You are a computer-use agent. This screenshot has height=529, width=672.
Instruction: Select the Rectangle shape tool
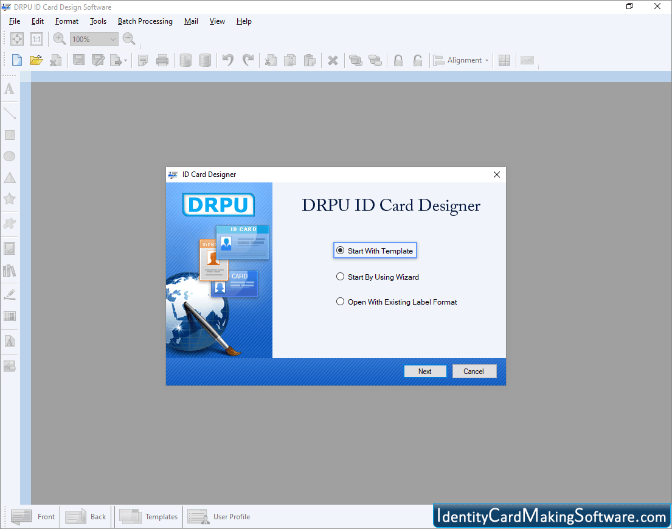9,134
